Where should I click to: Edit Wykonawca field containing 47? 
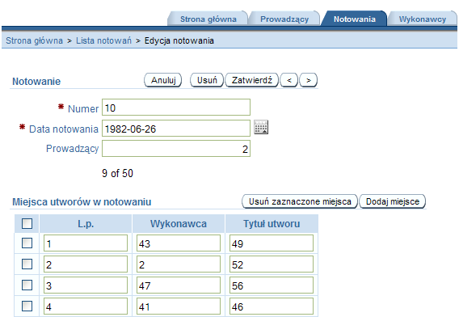[179, 285]
